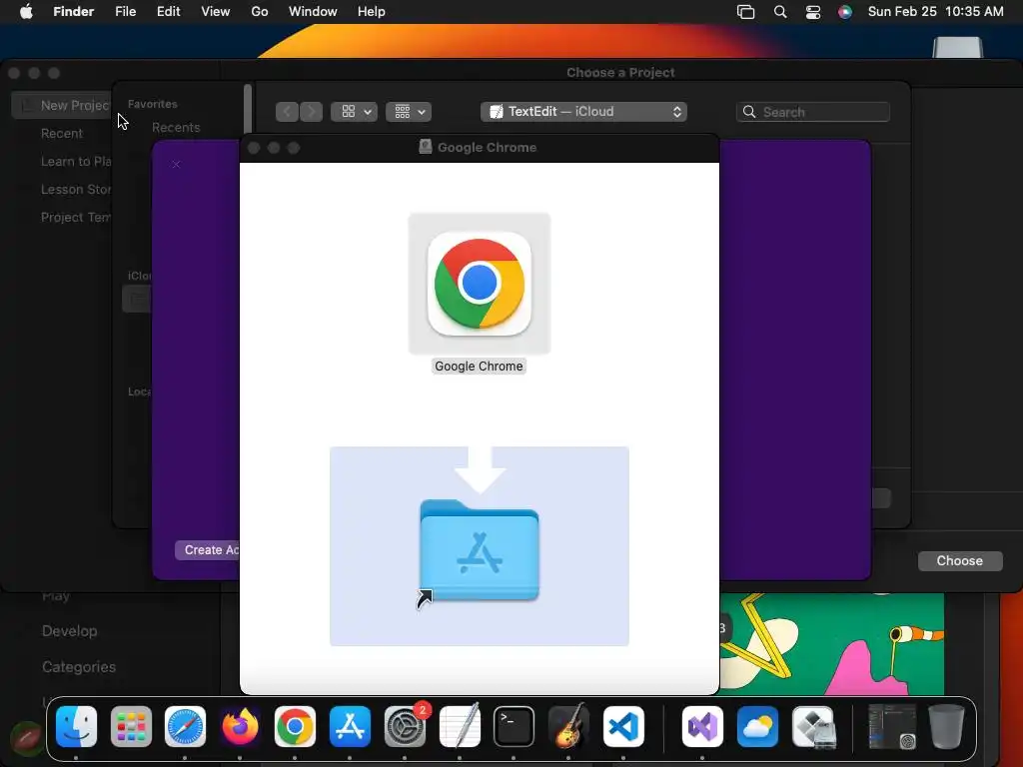Open Terminal from the Dock
Image resolution: width=1023 pixels, height=767 pixels.
(513, 727)
